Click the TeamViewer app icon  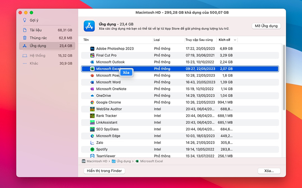92,156
